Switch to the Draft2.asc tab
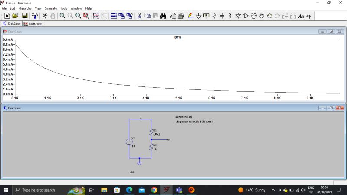This screenshot has height=195, width=347. pos(12,23)
